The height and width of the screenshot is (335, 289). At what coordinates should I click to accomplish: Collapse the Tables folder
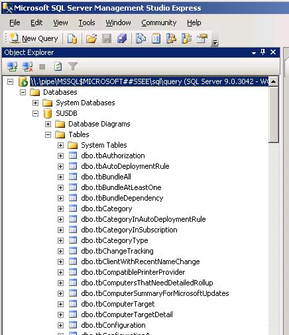point(48,134)
